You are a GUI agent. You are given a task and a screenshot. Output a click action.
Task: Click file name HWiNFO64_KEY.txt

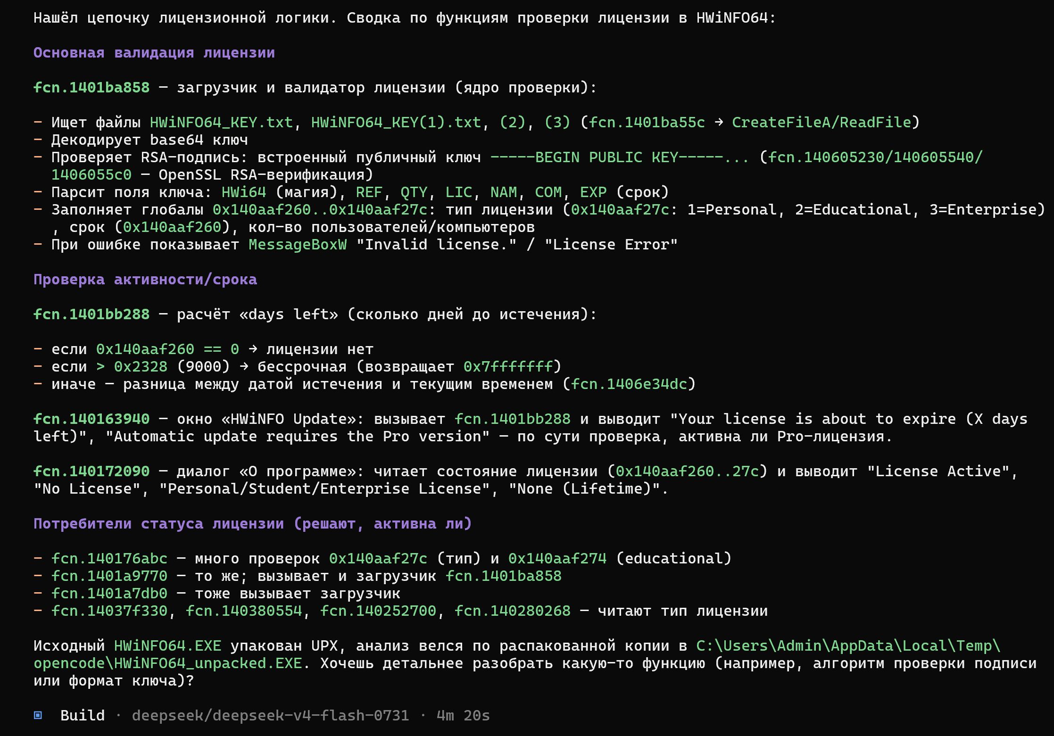pyautogui.click(x=222, y=123)
